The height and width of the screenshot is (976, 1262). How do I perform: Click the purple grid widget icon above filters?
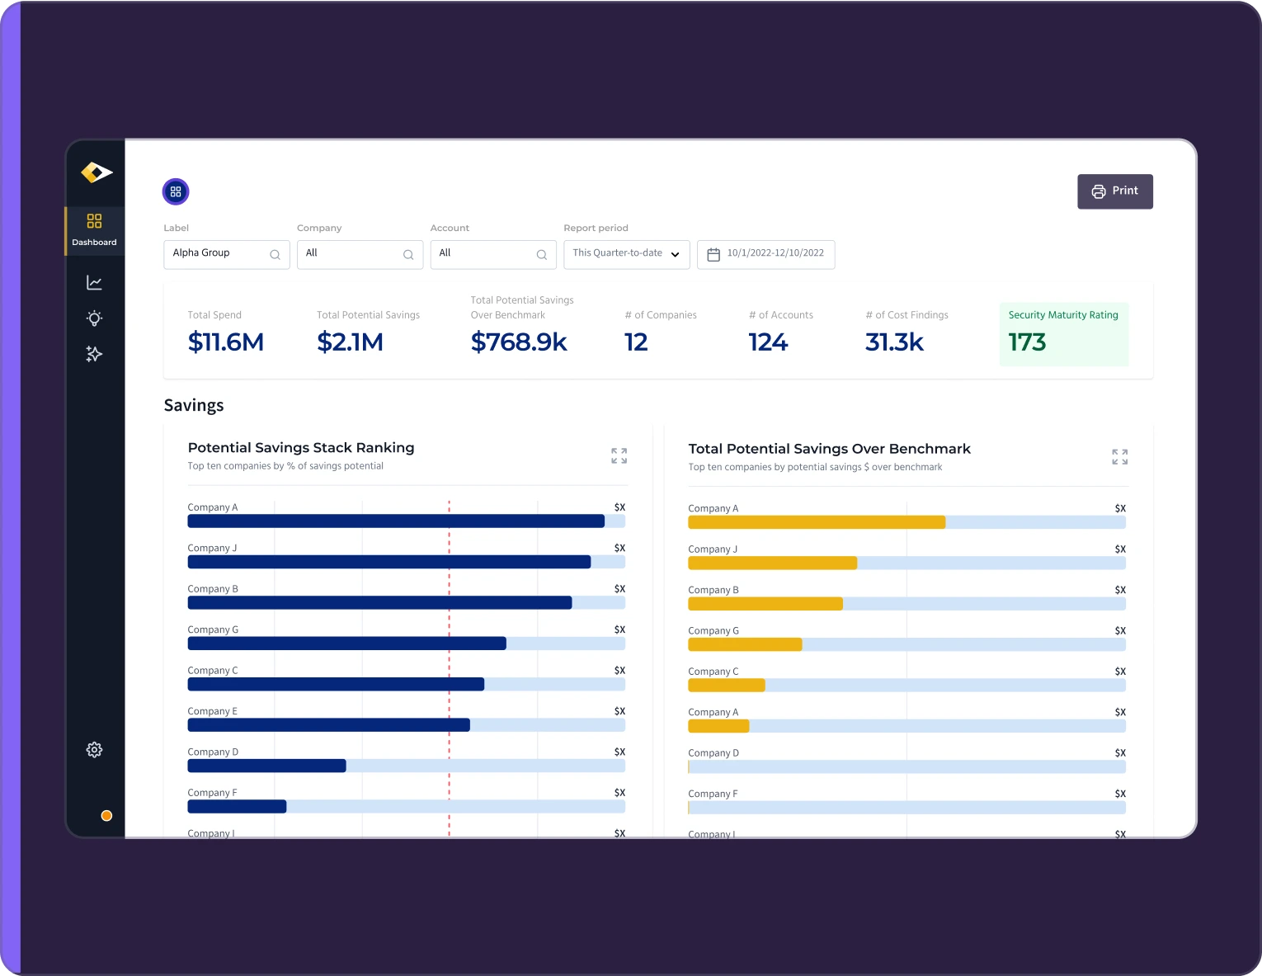[x=175, y=191]
